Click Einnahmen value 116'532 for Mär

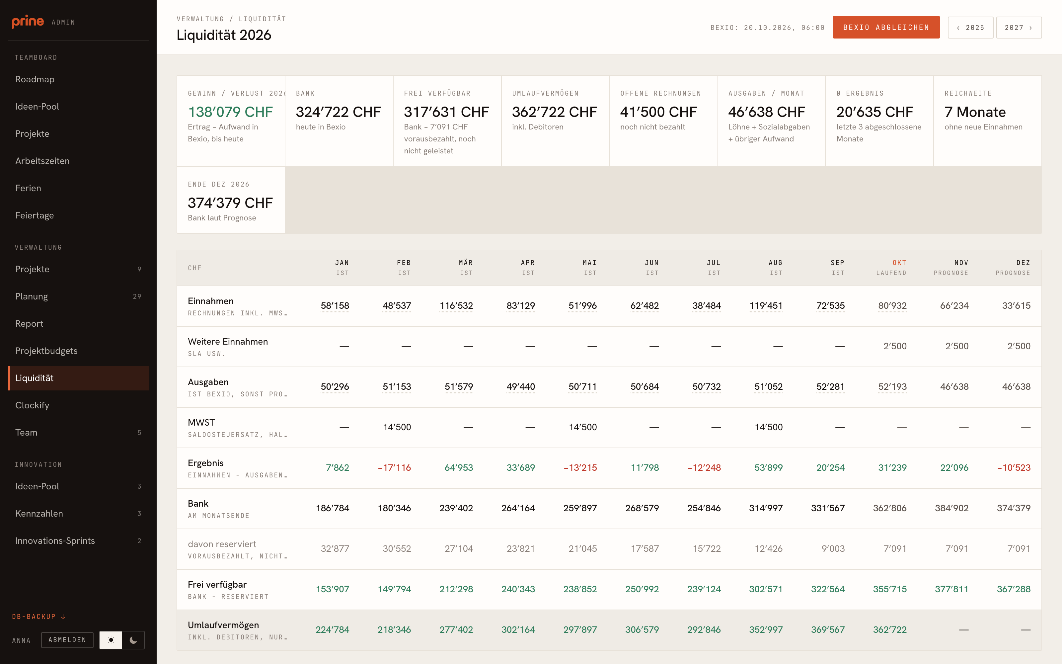(x=456, y=306)
